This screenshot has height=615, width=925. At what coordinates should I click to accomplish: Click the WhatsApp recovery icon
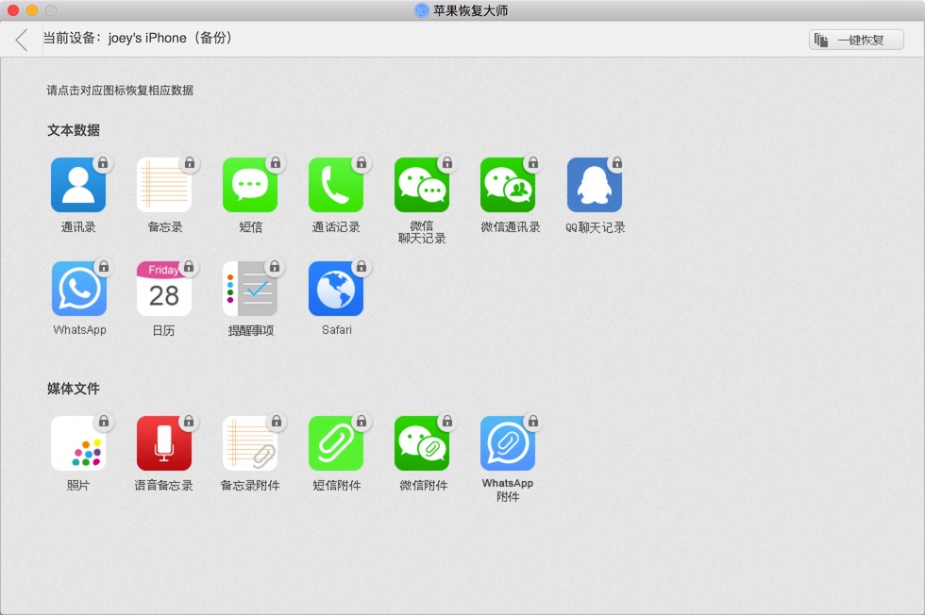(79, 289)
